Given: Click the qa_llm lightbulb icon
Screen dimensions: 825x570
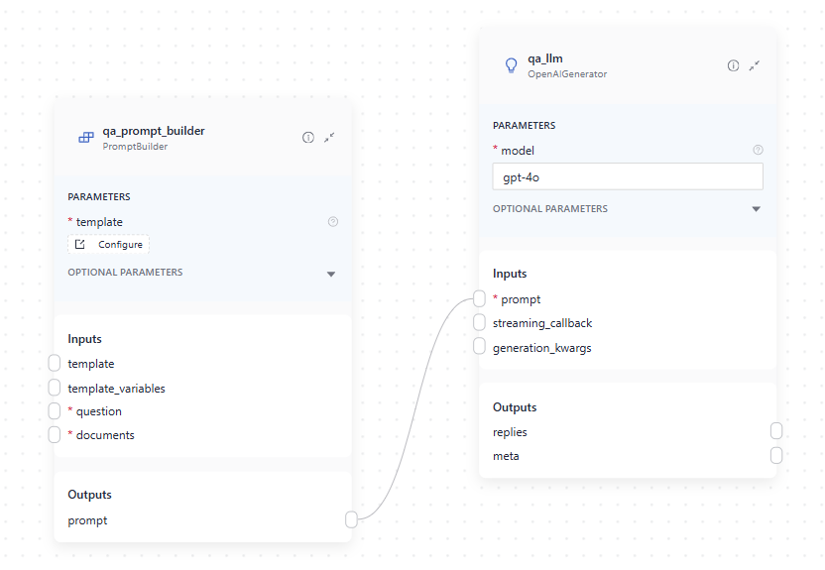Looking at the screenshot, I should pyautogui.click(x=511, y=65).
